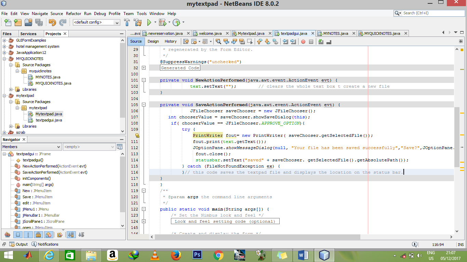Switch to the Mytextpad.java editor tab
Screen dimensions: 467x262
point(251,33)
